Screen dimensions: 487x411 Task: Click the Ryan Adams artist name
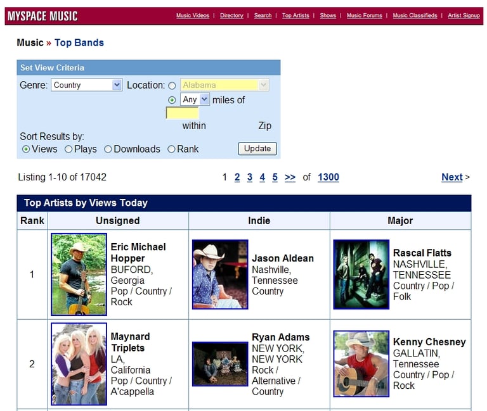[281, 337]
